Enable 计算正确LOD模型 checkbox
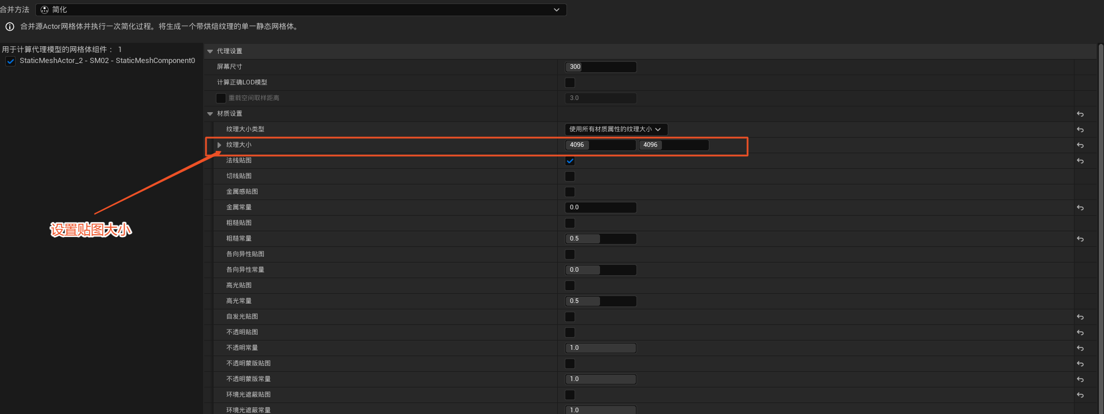Viewport: 1104px width, 414px height. pos(570,83)
